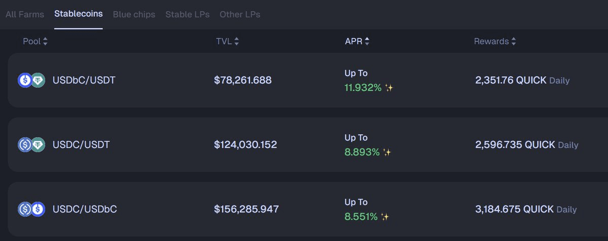Open the Blue chips tab
The width and height of the screenshot is (608, 241).
(x=134, y=14)
